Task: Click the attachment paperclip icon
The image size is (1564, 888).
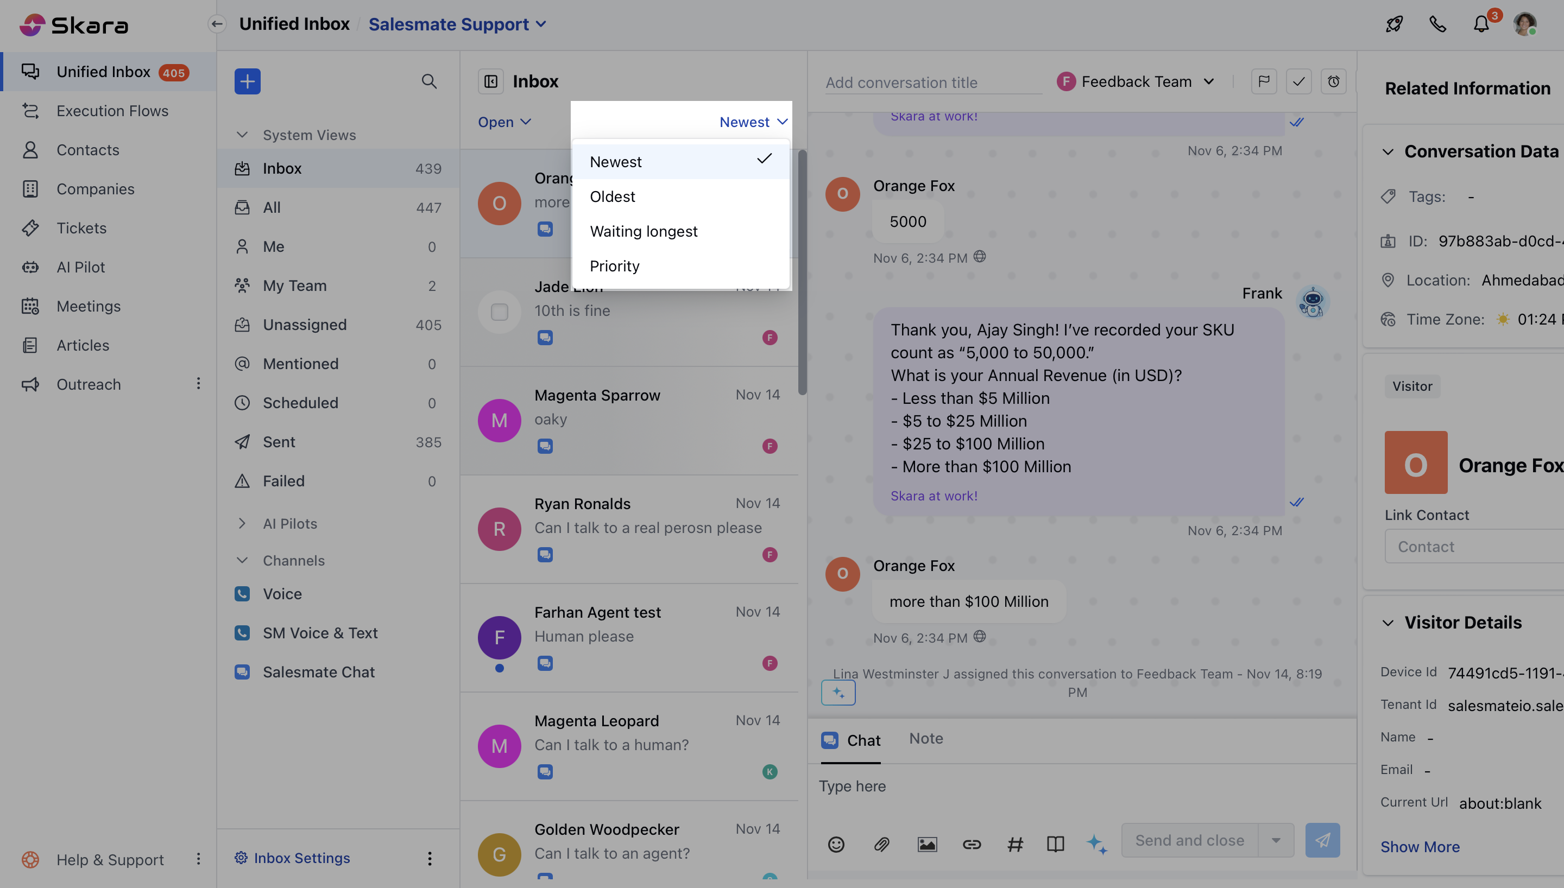Action: point(881,844)
